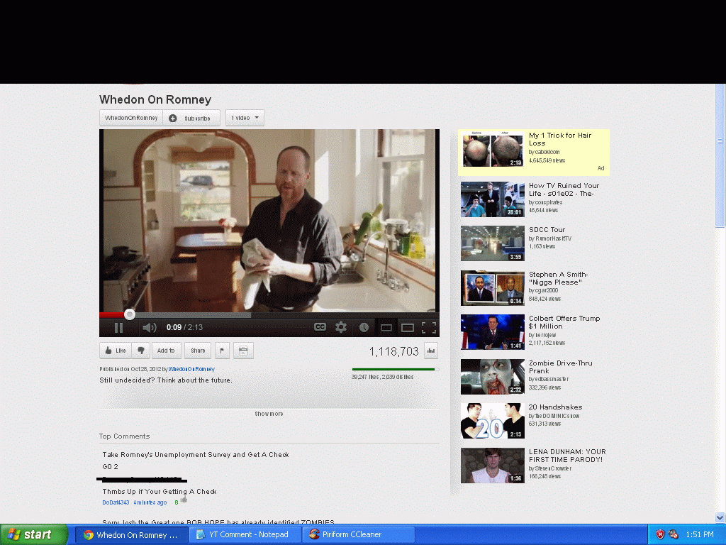Click the Watch Later clock icon
The height and width of the screenshot is (545, 726).
(364, 328)
